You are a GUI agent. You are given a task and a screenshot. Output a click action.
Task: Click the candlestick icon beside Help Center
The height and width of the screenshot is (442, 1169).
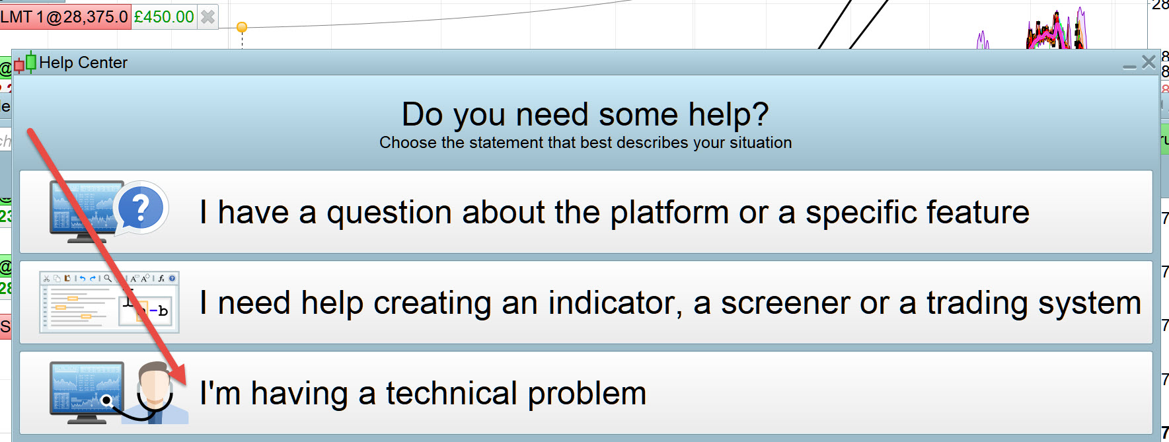point(25,63)
